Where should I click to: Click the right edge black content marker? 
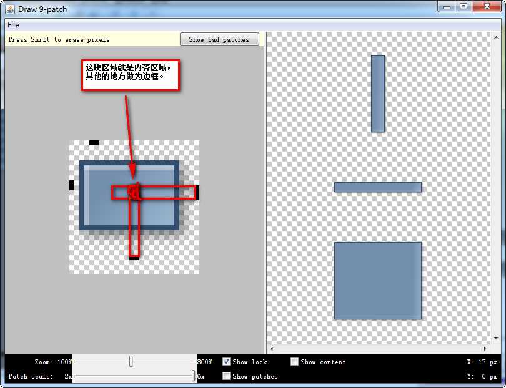tap(197, 193)
